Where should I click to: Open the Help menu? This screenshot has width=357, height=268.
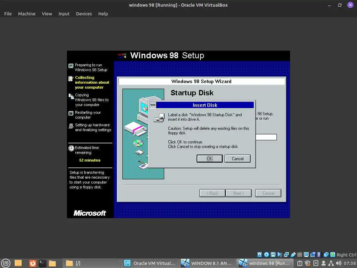(103, 14)
